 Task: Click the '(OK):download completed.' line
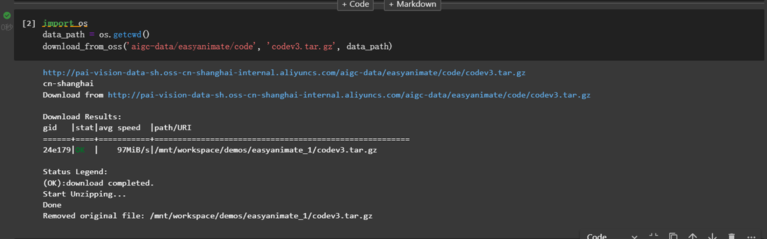pyautogui.click(x=99, y=183)
